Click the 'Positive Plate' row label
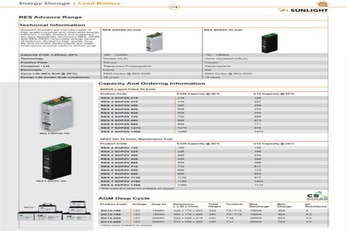The image size is (347, 231). (x=34, y=62)
